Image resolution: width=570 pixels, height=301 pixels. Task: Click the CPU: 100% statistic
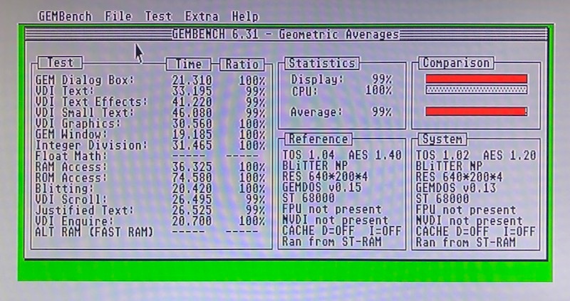click(341, 90)
